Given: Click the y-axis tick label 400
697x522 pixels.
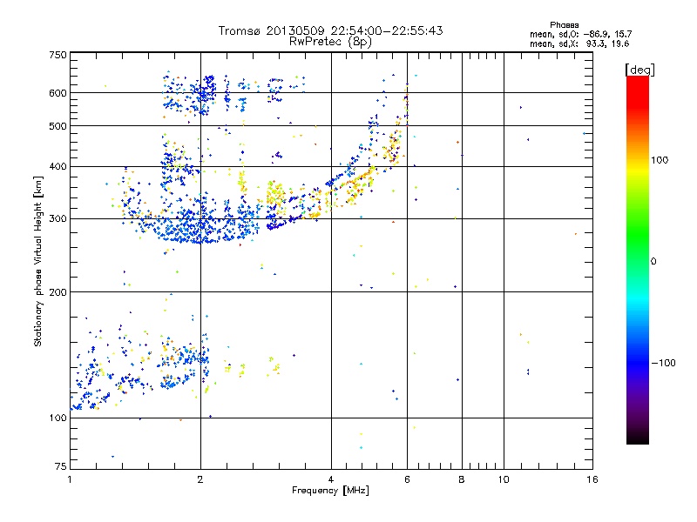Looking at the screenshot, I should tap(58, 166).
